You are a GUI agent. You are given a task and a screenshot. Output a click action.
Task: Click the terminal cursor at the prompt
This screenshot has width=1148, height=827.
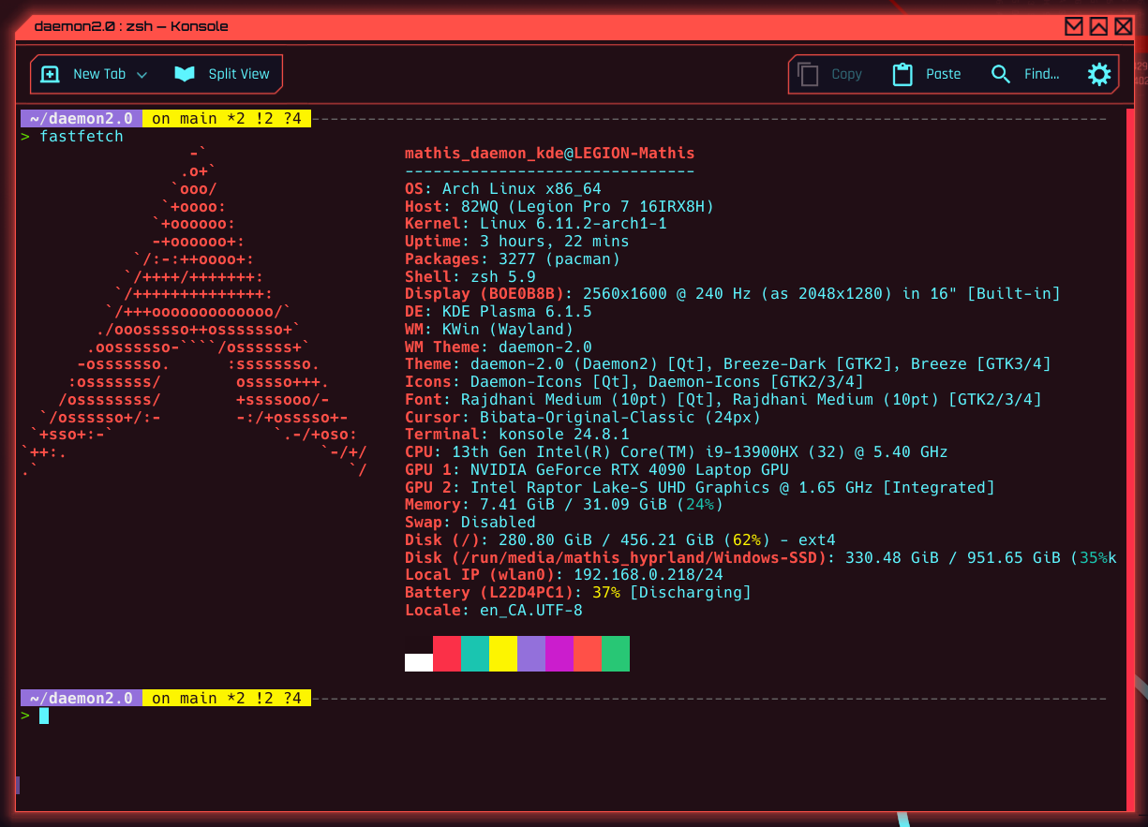tap(44, 716)
